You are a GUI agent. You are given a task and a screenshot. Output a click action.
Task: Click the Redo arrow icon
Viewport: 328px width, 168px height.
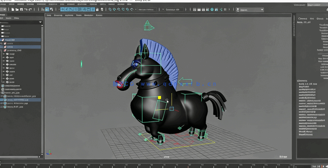tap(30, 10)
